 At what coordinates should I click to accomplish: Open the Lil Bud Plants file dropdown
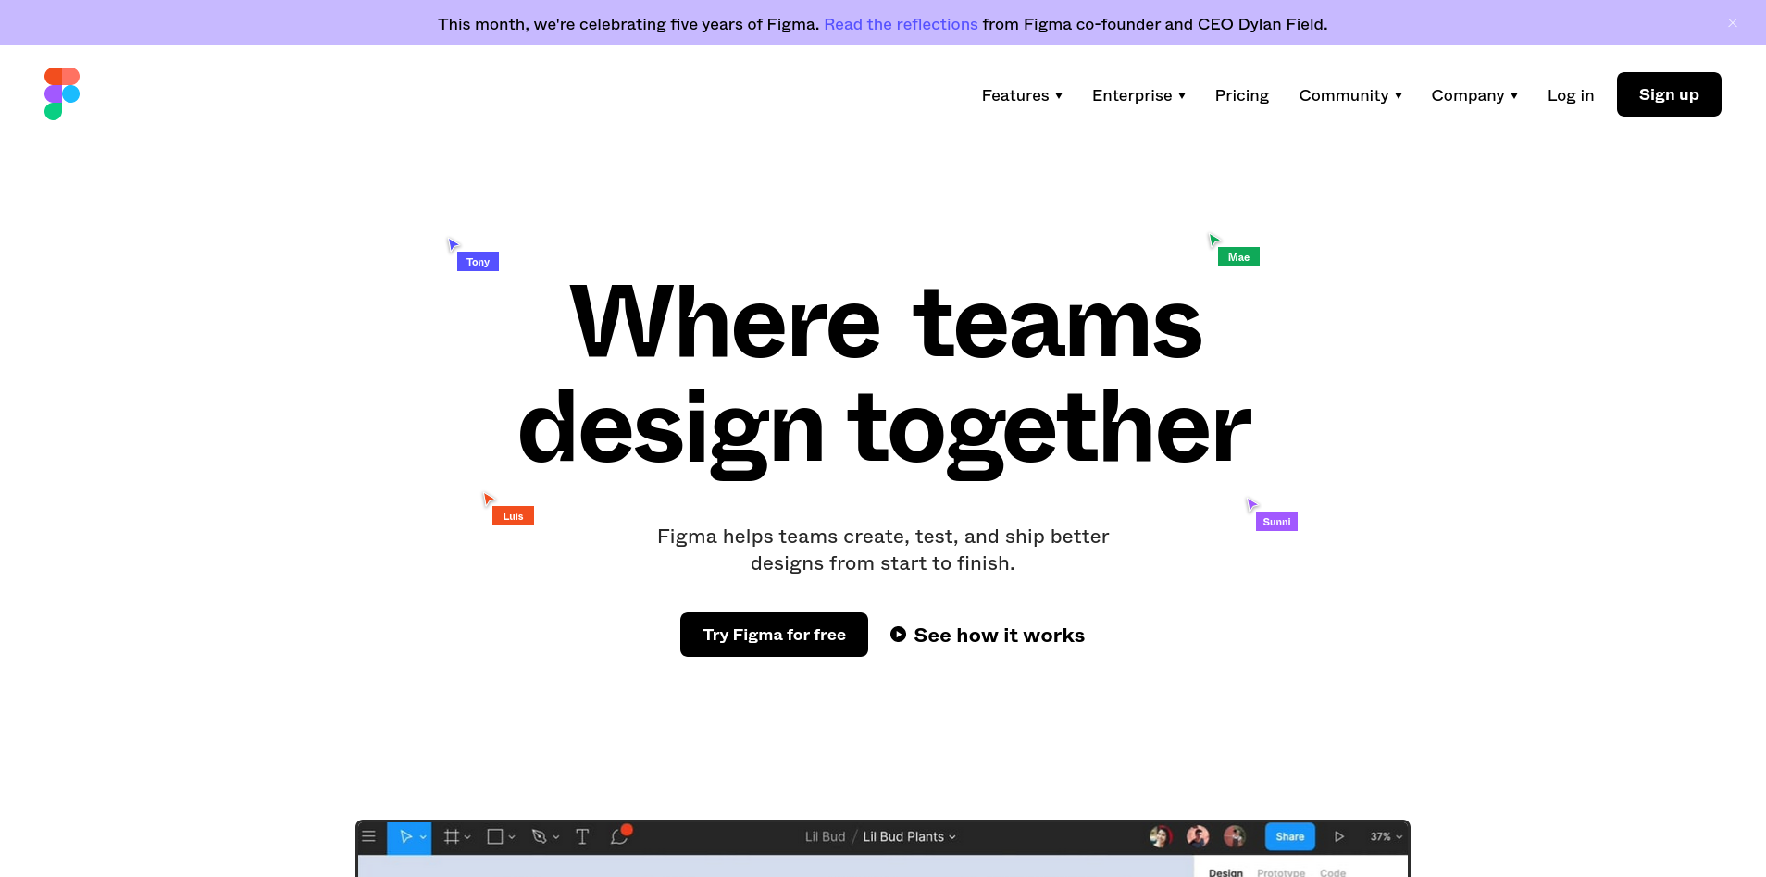pos(909,836)
